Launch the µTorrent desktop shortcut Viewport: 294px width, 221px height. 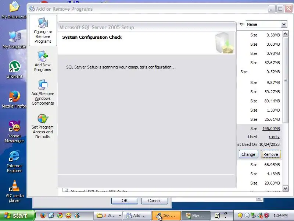pyautogui.click(x=14, y=70)
